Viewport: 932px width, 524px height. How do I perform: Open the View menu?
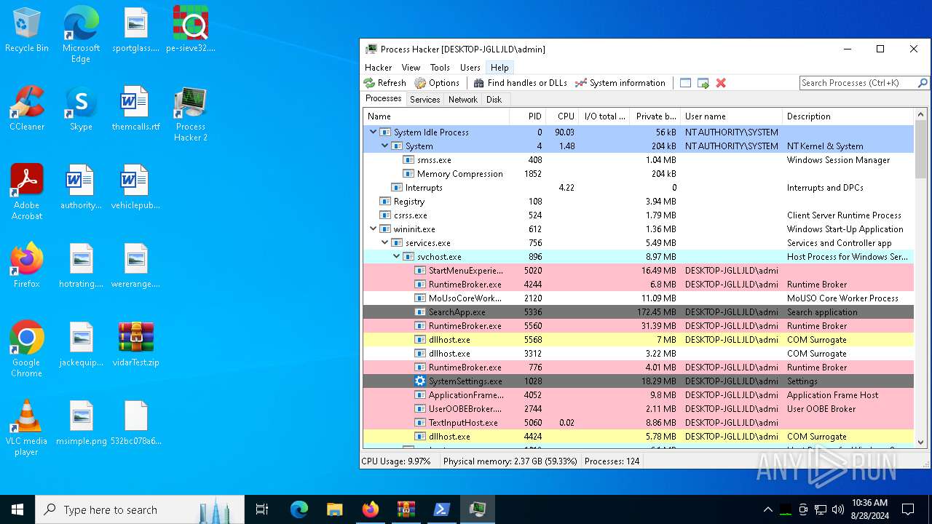tap(411, 67)
